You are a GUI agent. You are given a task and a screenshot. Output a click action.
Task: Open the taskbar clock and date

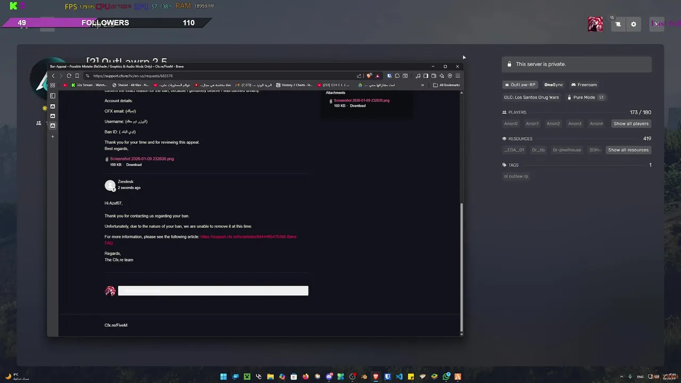tap(669, 377)
